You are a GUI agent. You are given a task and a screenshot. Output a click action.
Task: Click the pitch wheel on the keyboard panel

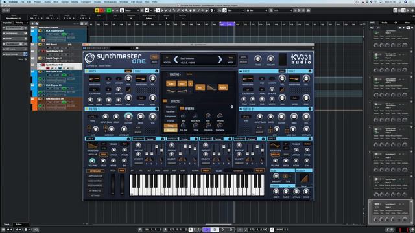tap(113, 184)
